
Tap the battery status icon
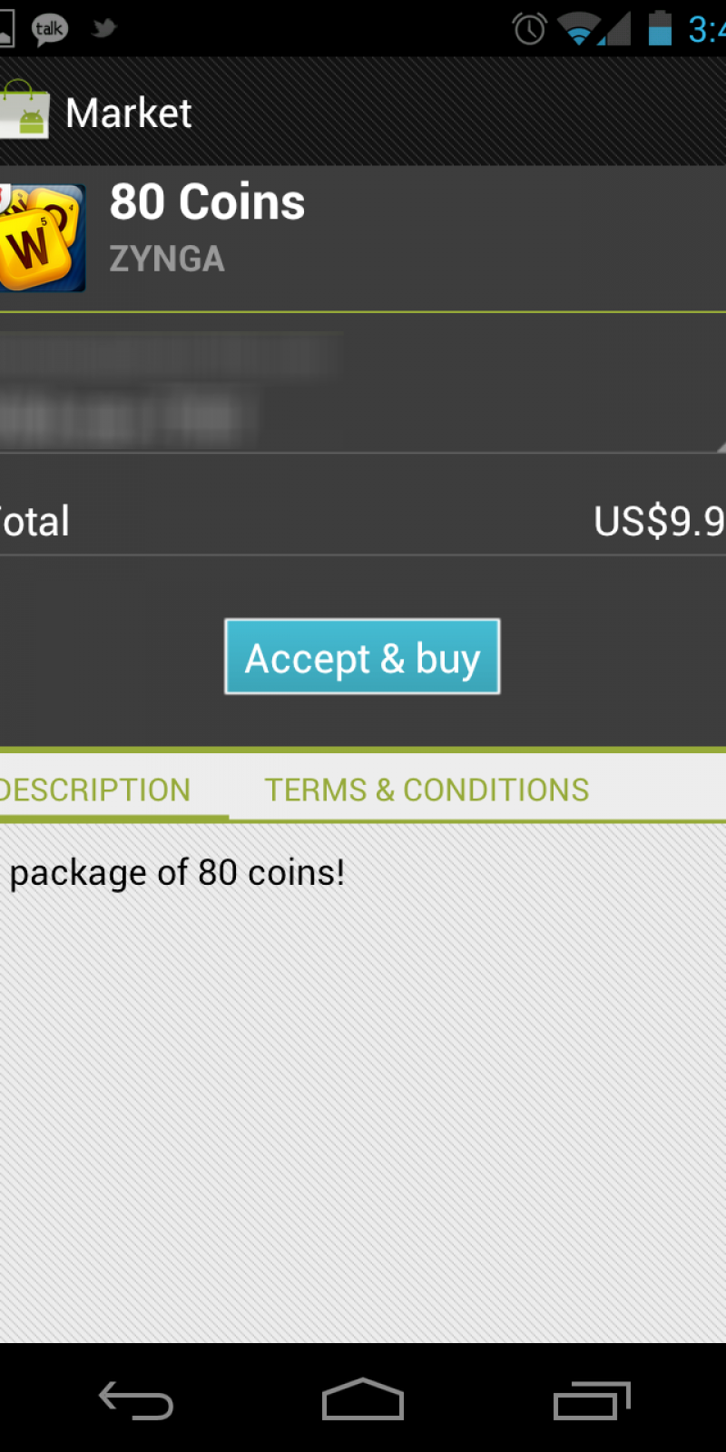click(660, 28)
